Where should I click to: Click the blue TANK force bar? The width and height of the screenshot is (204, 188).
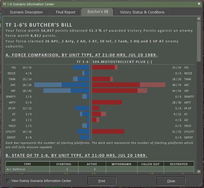point(81,79)
